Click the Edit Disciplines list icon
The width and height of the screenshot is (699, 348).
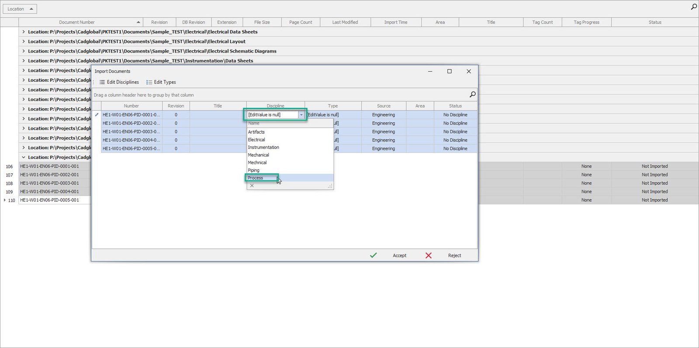[102, 82]
